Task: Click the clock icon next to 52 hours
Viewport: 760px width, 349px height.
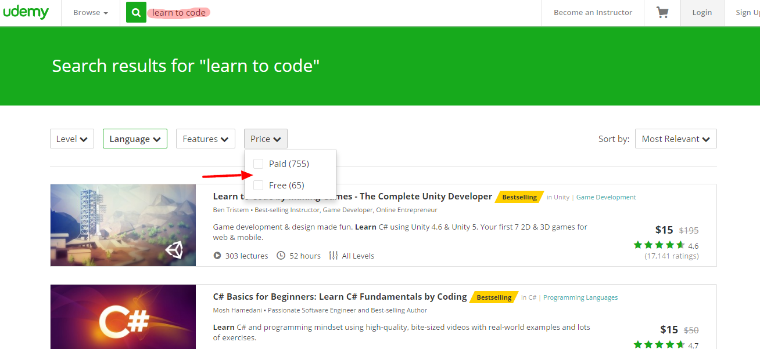Action: coord(281,256)
